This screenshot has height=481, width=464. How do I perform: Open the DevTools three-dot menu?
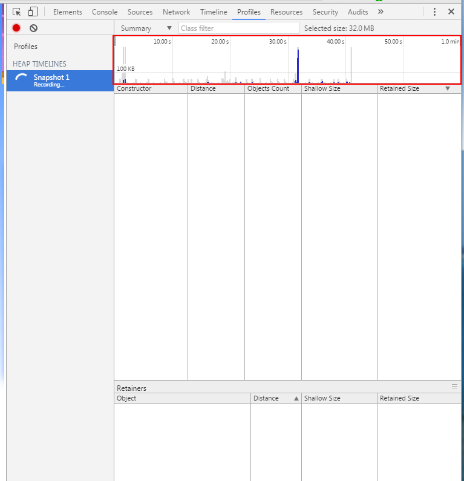click(x=434, y=11)
